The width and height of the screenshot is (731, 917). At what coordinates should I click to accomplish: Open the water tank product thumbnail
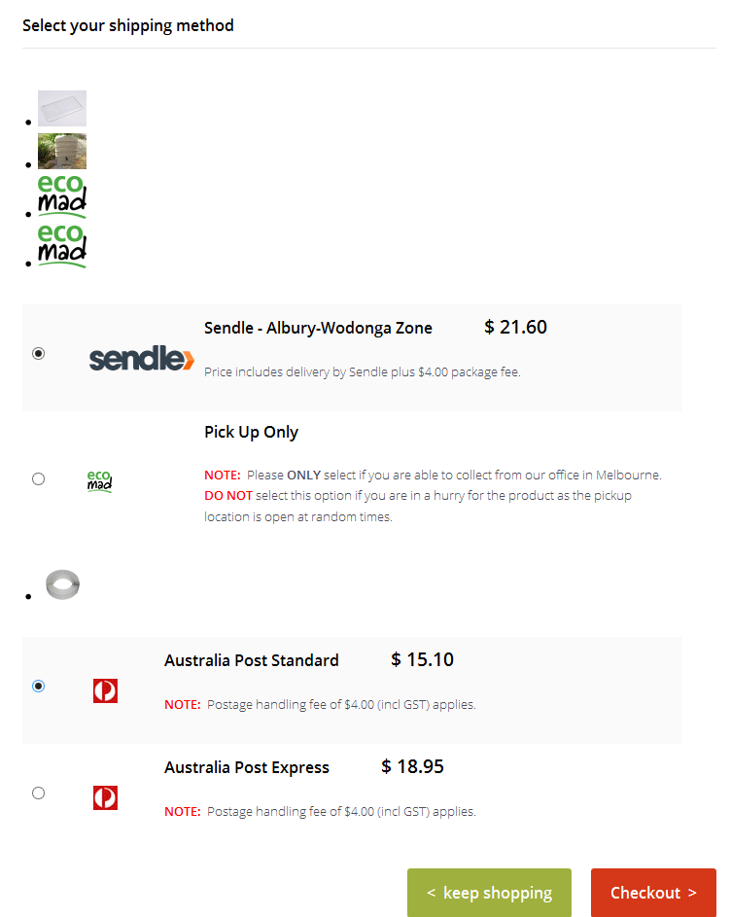click(62, 152)
